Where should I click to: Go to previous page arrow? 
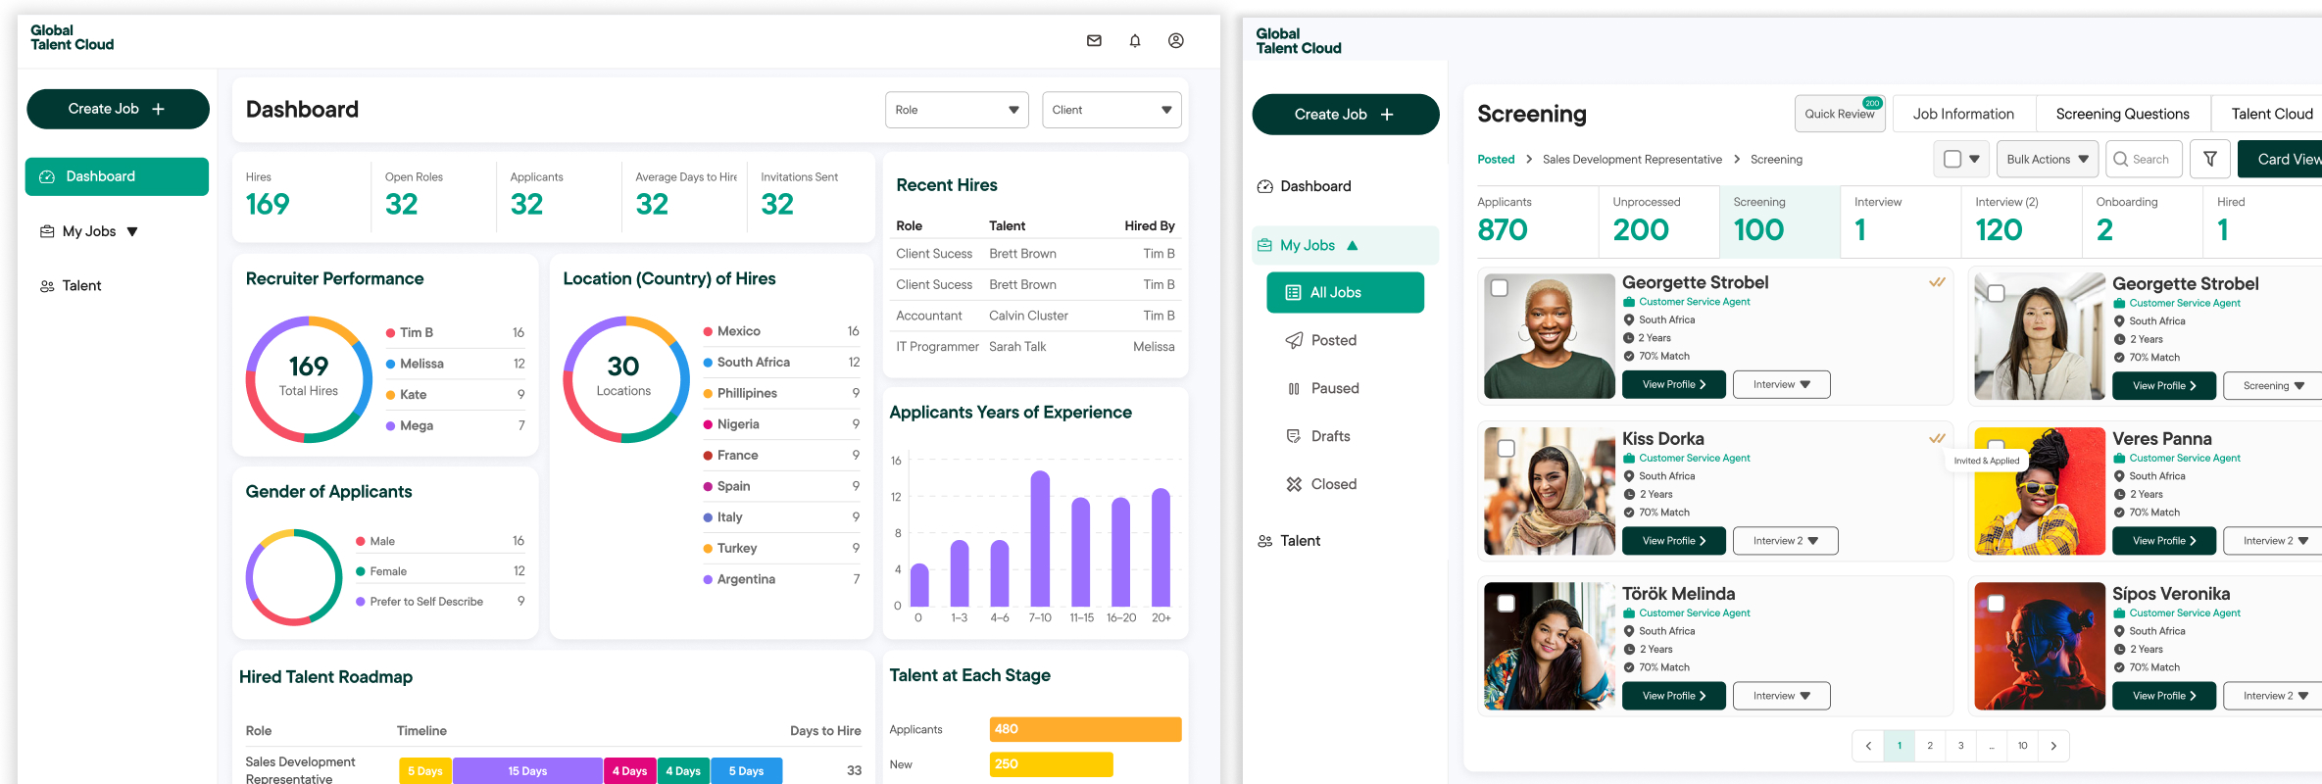pos(1868,746)
